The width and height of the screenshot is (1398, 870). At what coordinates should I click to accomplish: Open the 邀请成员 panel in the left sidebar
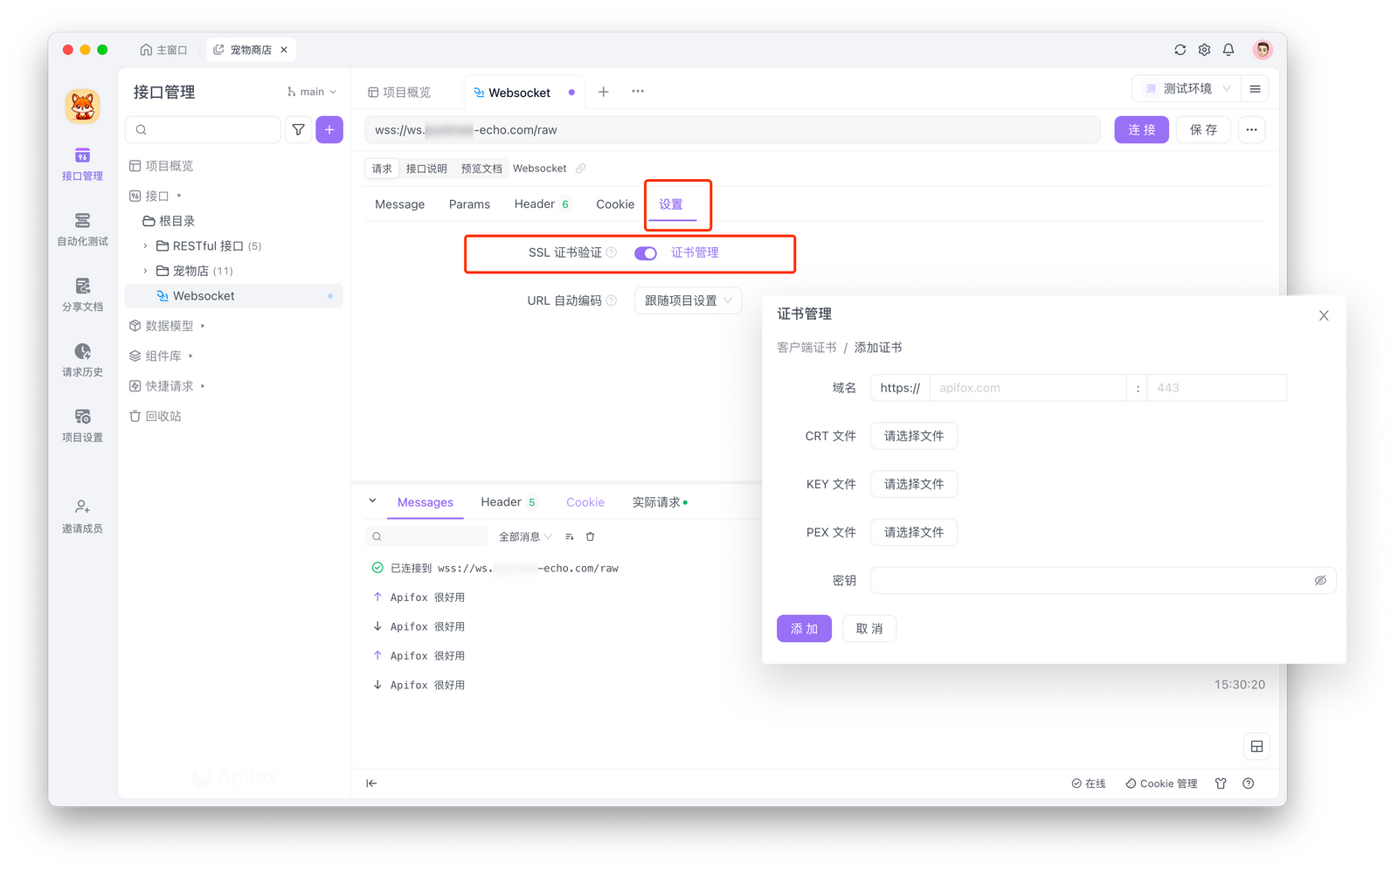pyautogui.click(x=81, y=514)
